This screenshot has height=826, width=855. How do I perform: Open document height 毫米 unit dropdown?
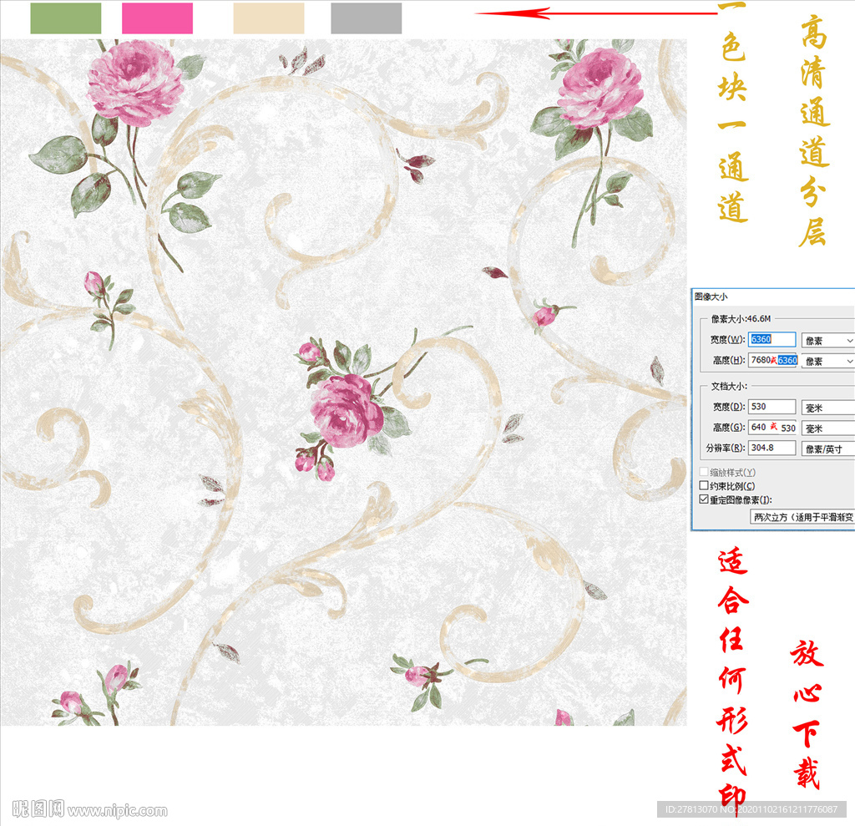point(827,428)
